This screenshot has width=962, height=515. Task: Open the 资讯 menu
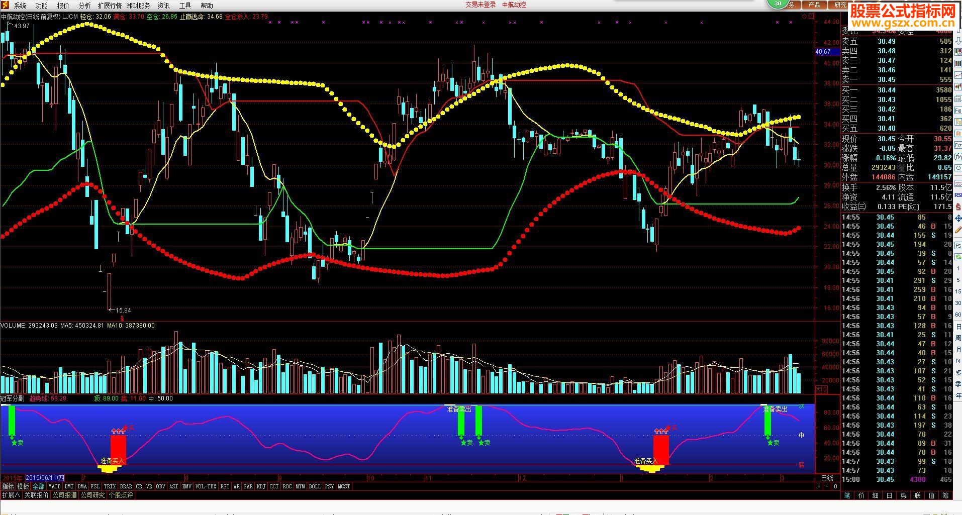[163, 6]
